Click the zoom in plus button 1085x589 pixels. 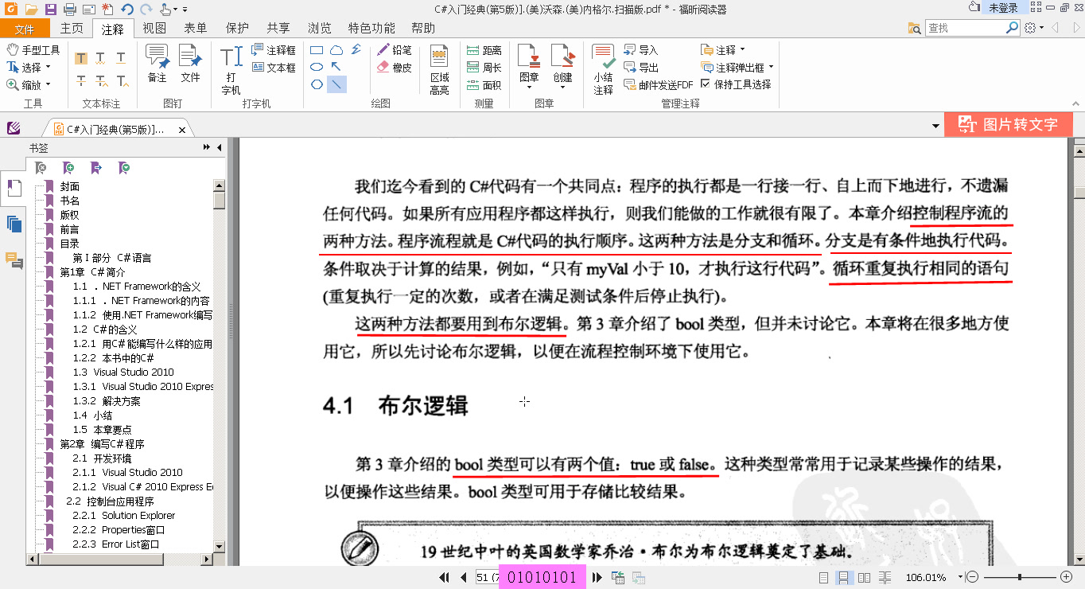(x=1067, y=577)
